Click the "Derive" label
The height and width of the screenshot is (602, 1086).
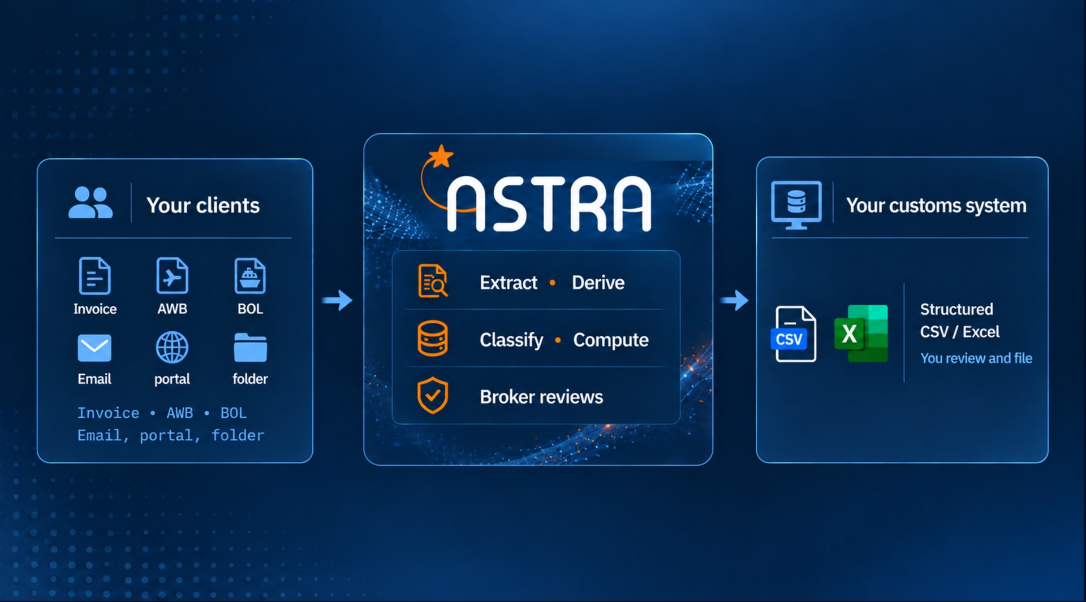(x=598, y=283)
